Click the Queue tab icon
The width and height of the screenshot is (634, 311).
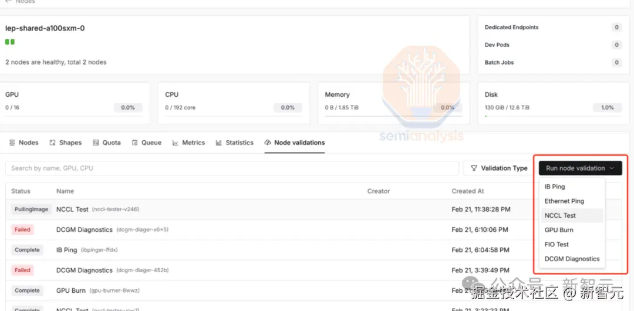pyautogui.click(x=135, y=143)
